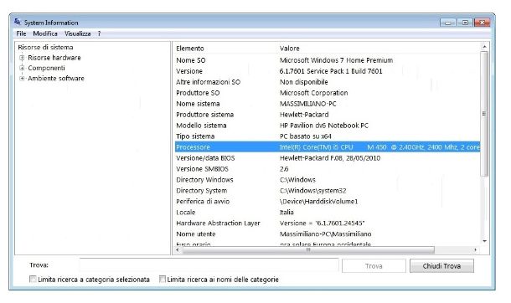Click the horizontal scrollbar left arrow
The image size is (511, 303).
point(178,250)
